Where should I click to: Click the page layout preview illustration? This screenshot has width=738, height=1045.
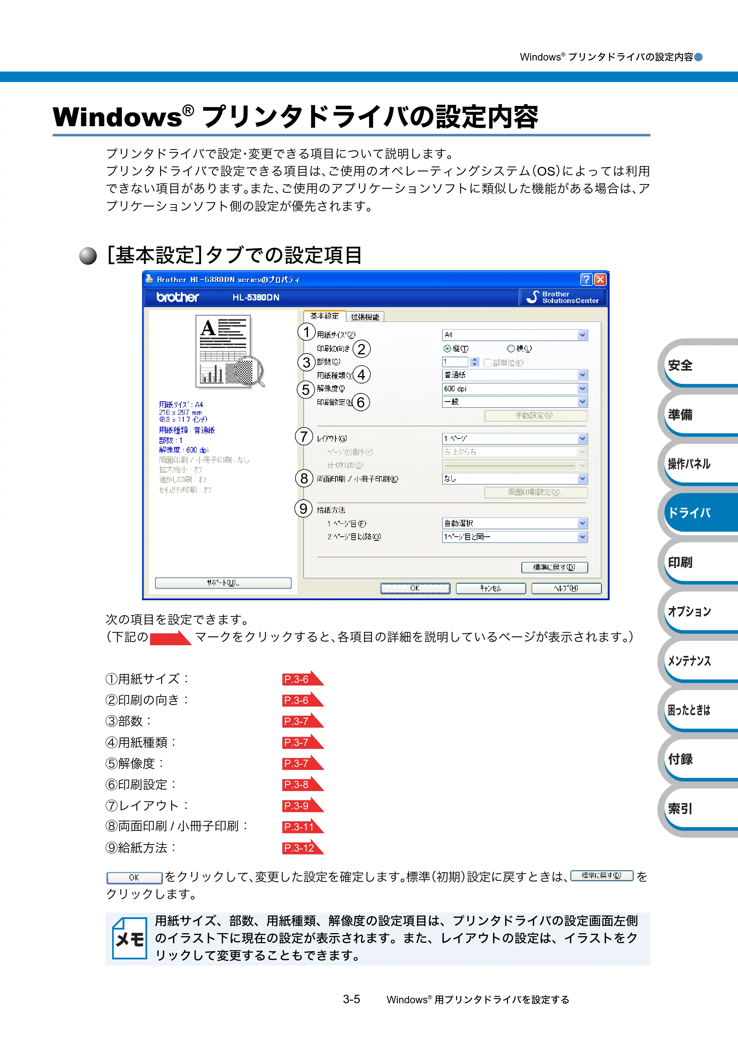[230, 351]
